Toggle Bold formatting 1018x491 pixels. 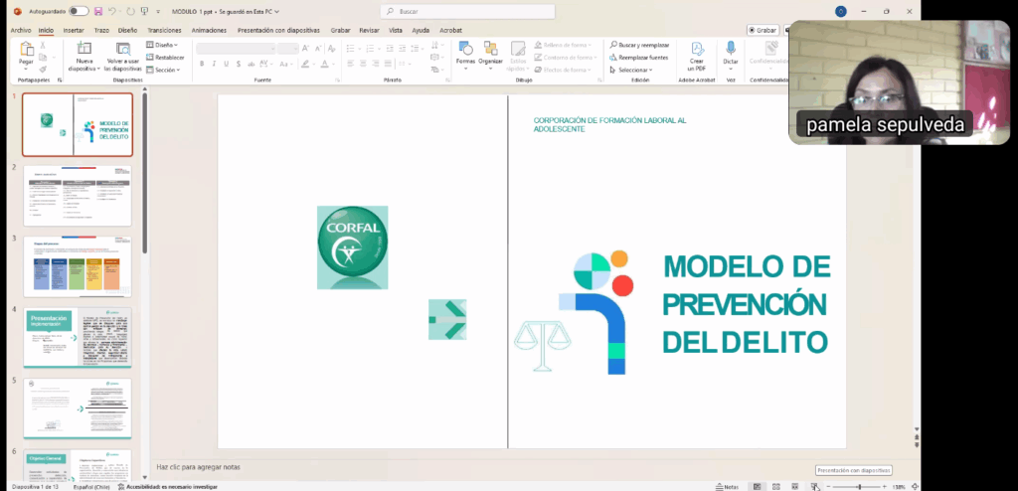202,64
